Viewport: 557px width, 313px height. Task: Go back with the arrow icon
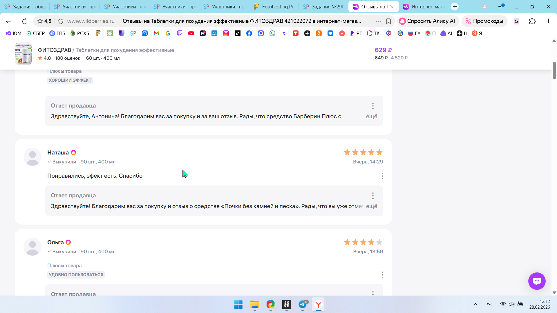[x=8, y=21]
